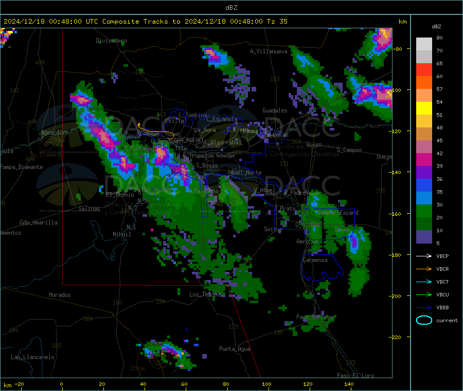Click the green VBCU arrow legend icon
463x391 pixels.
click(x=424, y=294)
